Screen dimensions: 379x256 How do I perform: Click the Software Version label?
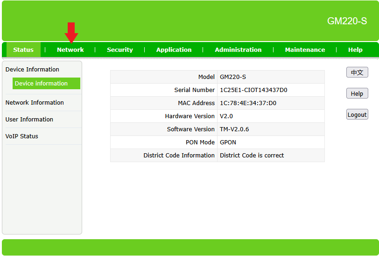[191, 129]
